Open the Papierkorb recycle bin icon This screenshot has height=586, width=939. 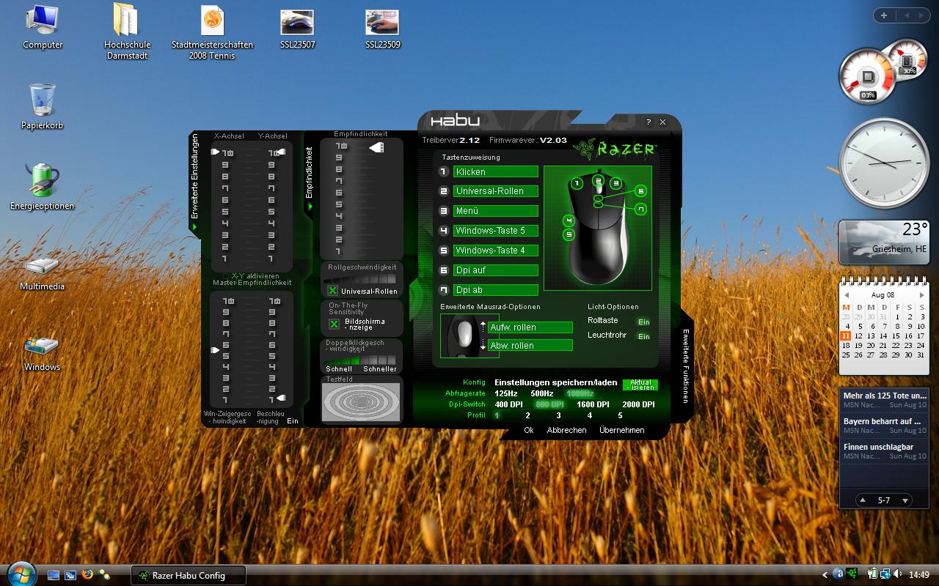point(43,107)
